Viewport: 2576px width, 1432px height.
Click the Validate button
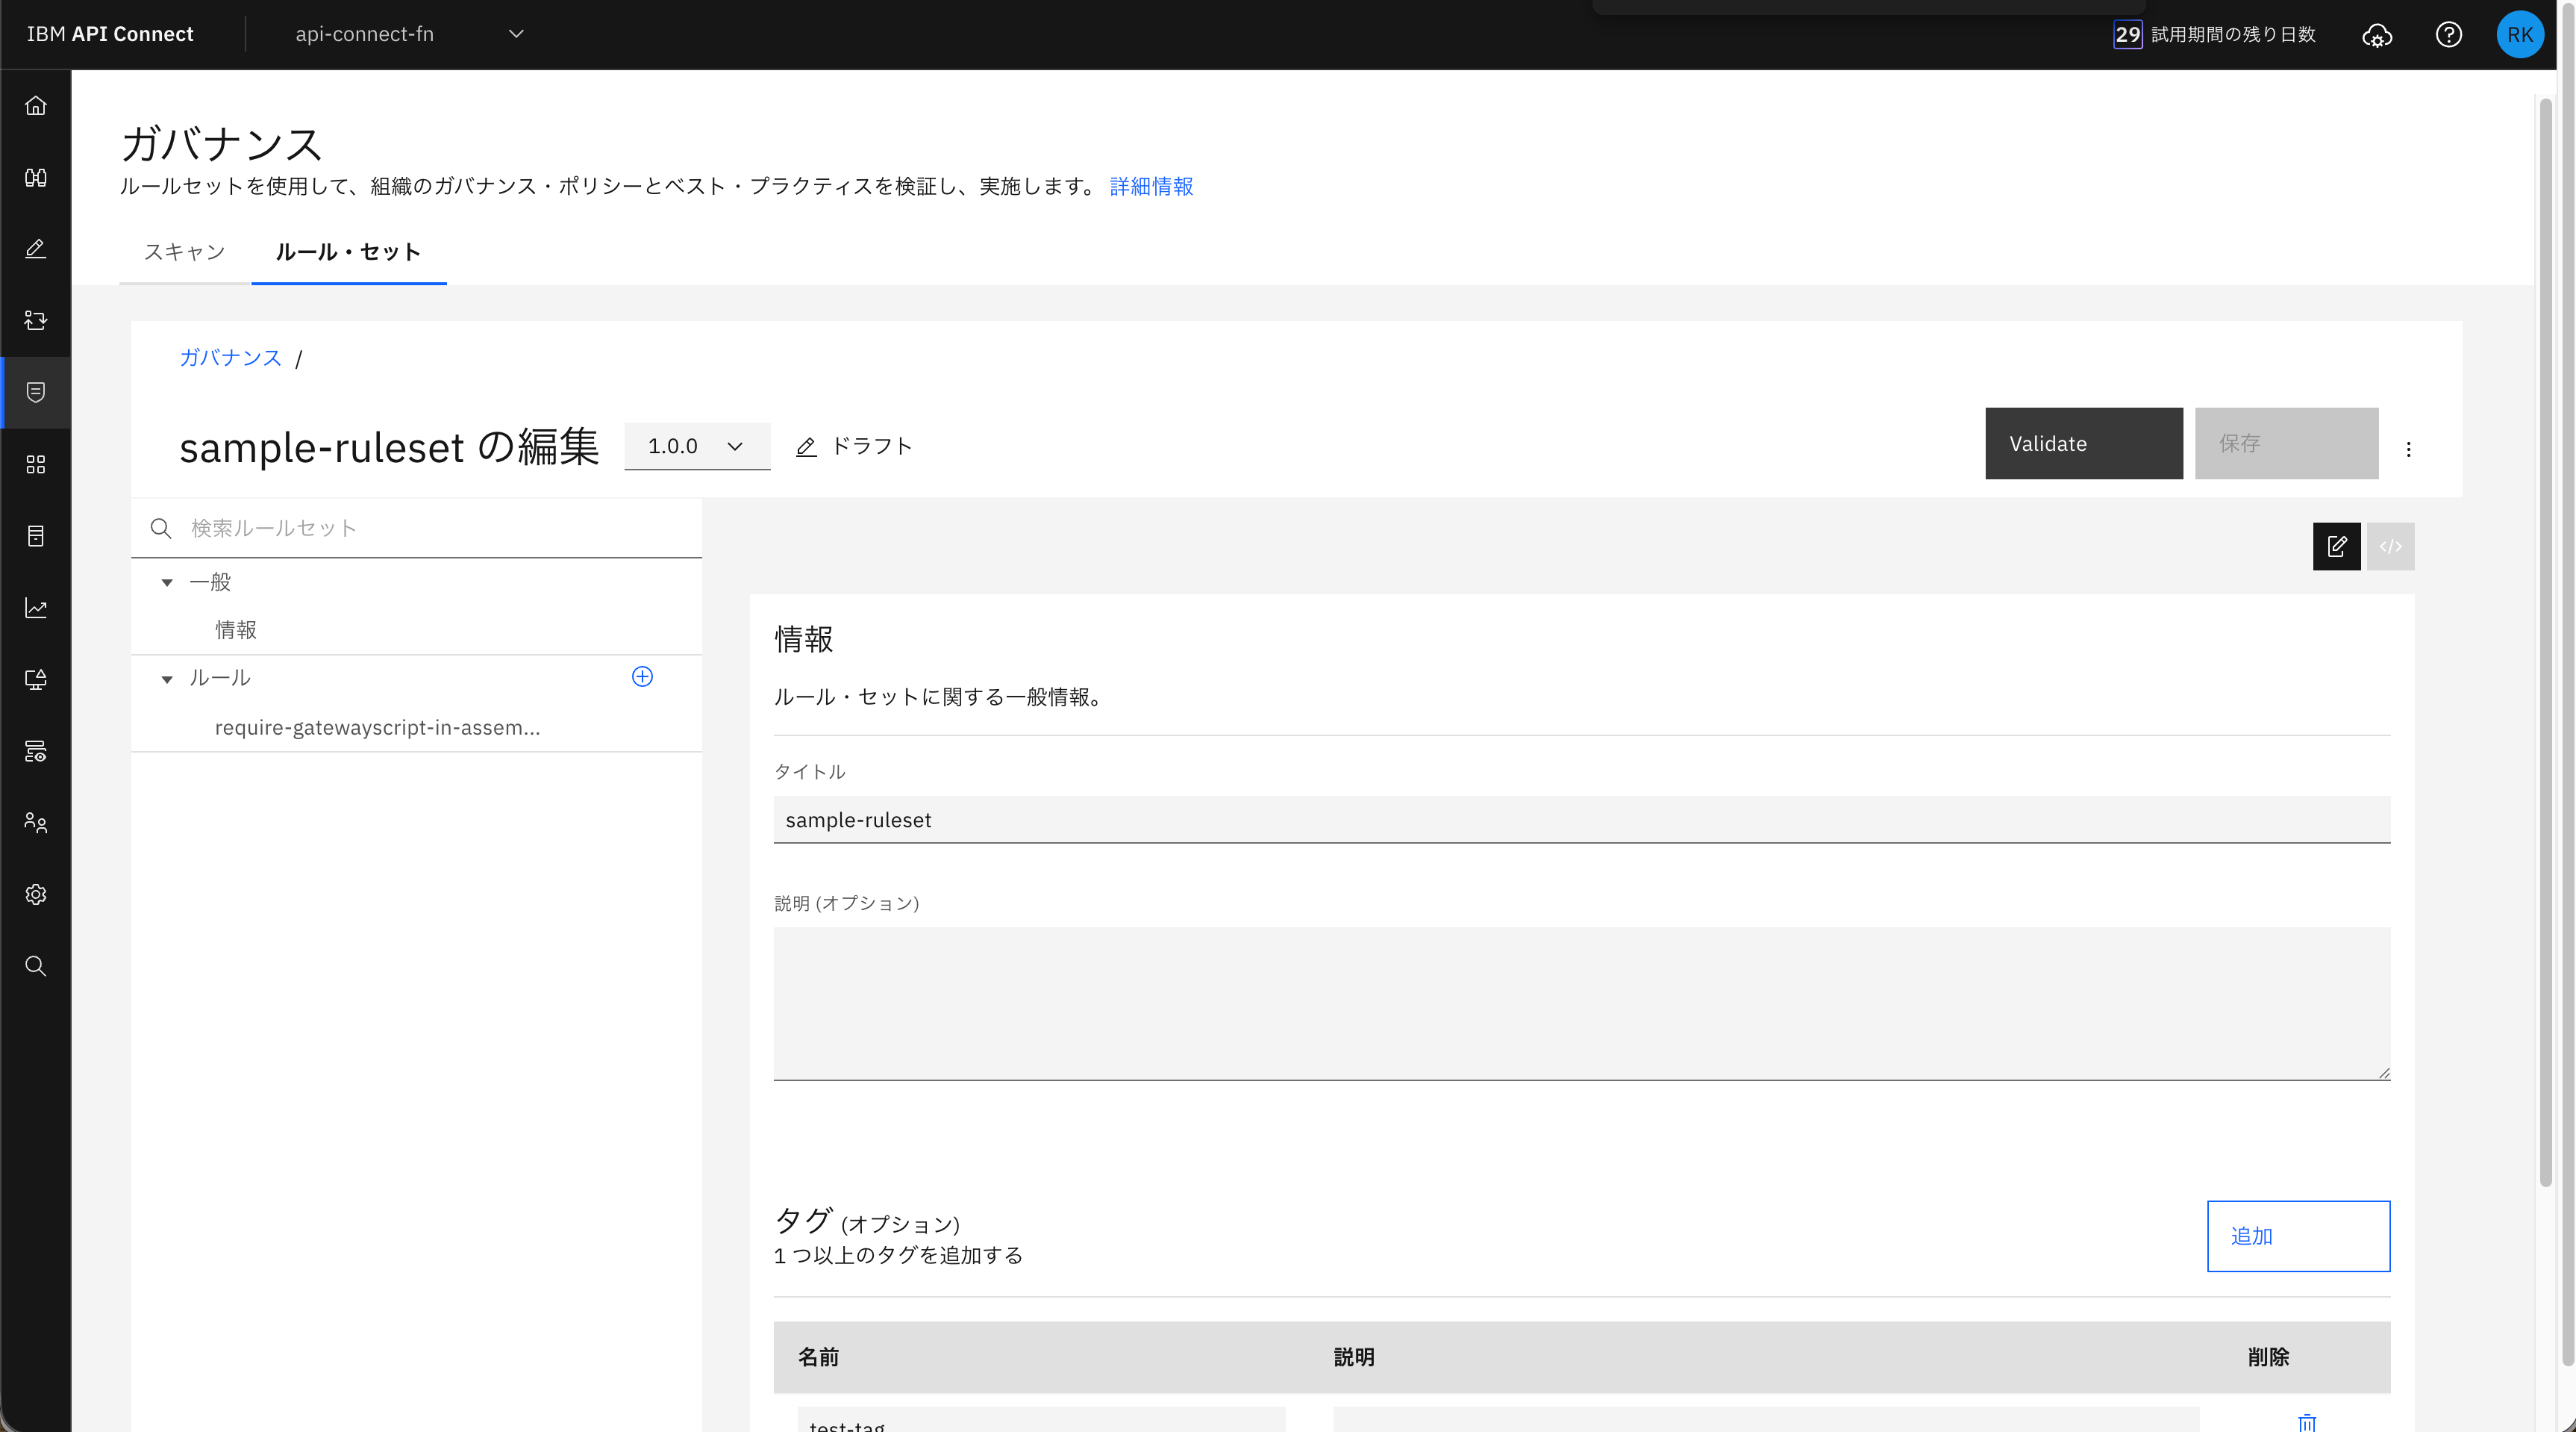[2083, 443]
